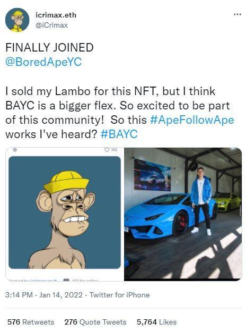Click the #ApeFollowApe hashtag
Viewport: 246px width, 332px height.
[x=192, y=120]
